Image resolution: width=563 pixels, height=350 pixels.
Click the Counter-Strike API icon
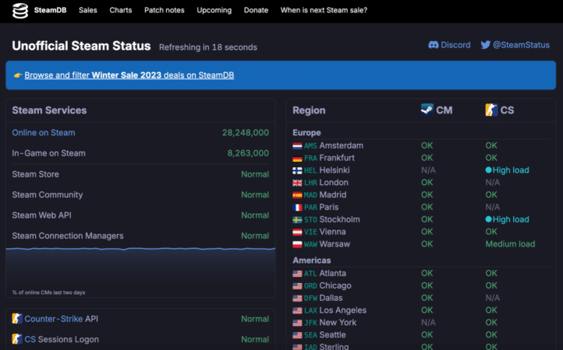(17, 319)
